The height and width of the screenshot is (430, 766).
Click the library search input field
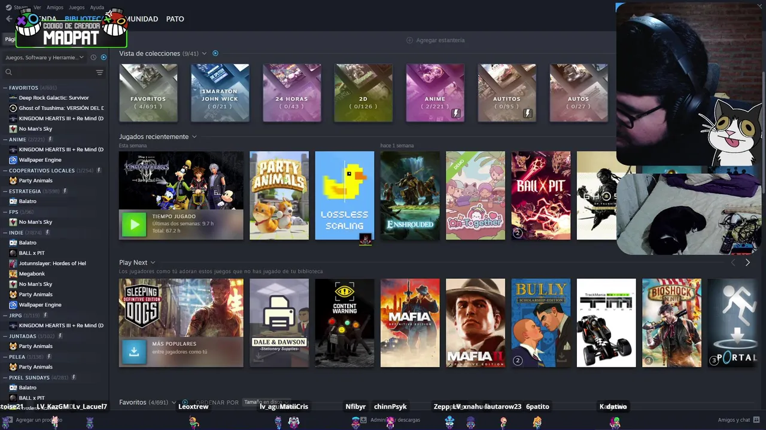pos(54,72)
